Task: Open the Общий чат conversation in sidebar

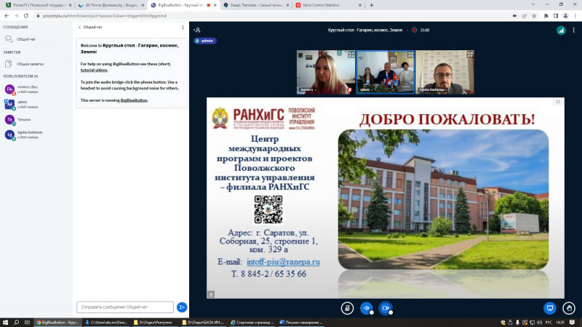Action: 25,39
